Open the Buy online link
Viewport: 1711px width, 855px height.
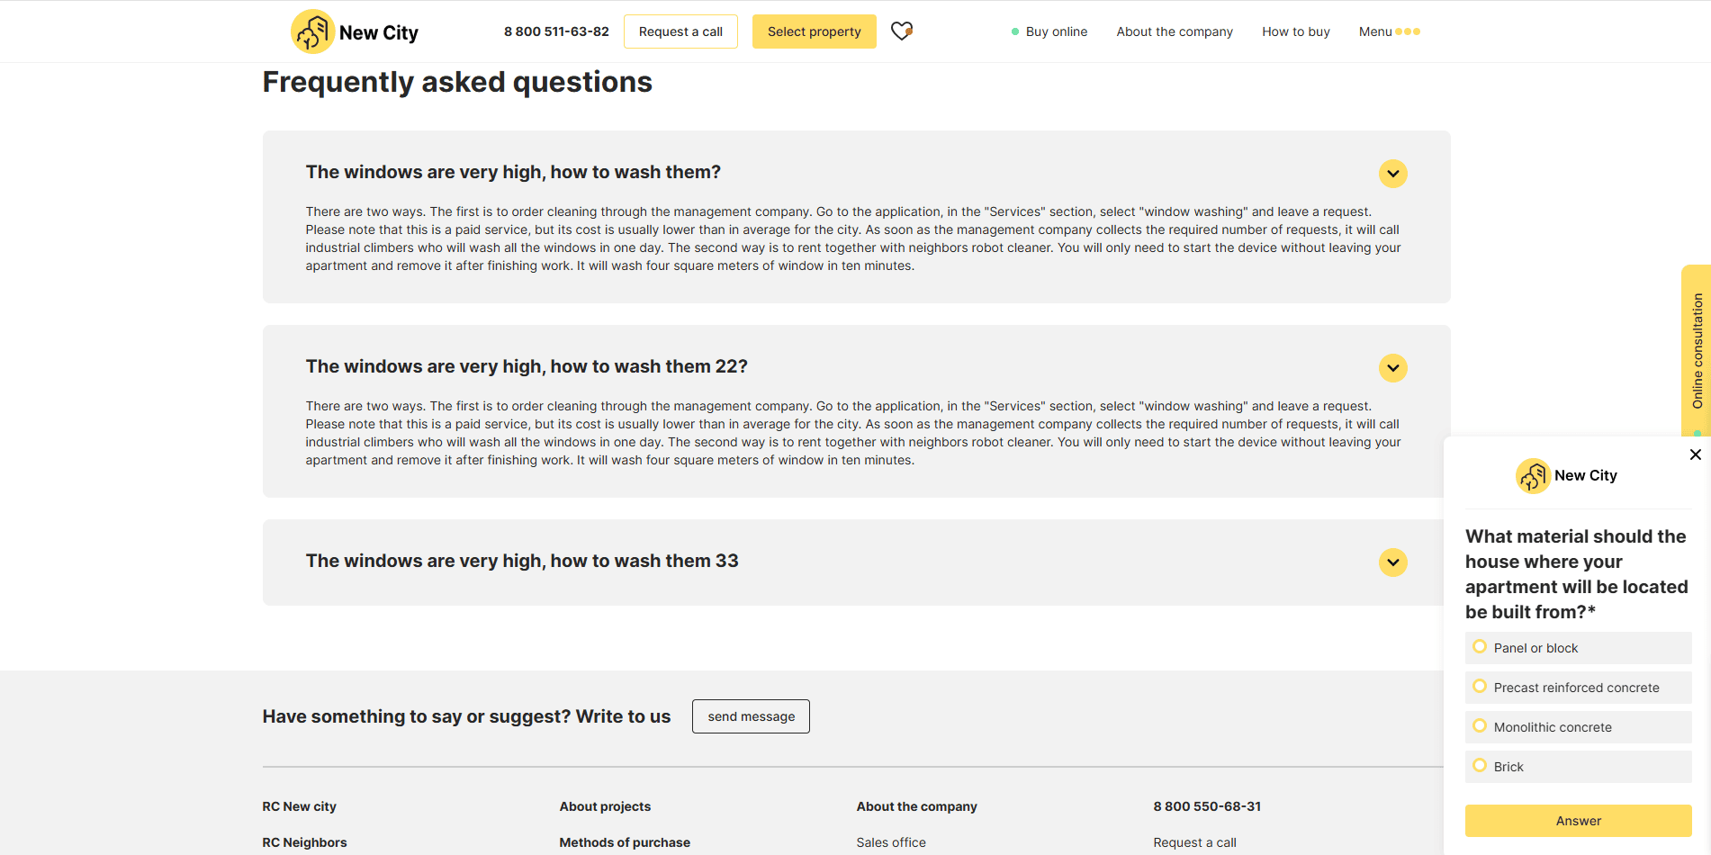click(x=1056, y=31)
